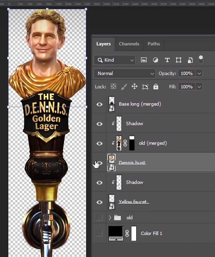Filter for smart object layers icon
The width and height of the screenshot is (215, 257).
[190, 60]
